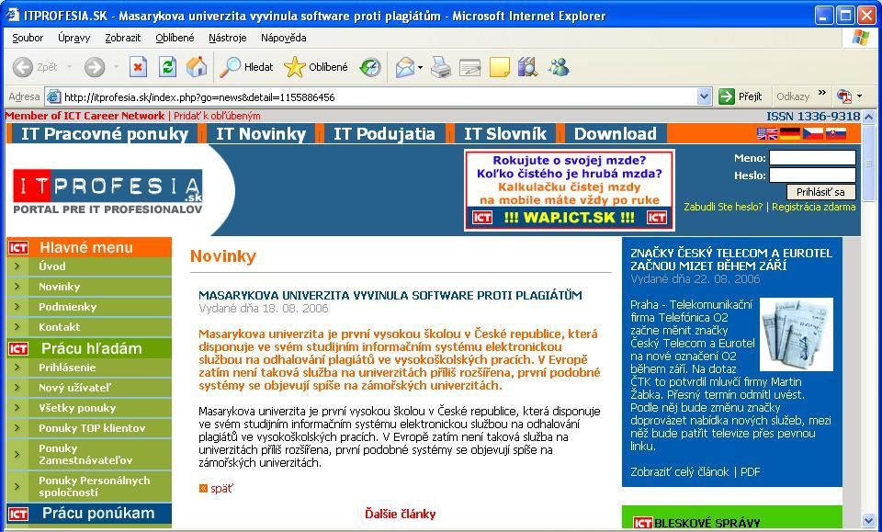Open the Hledat search tool

[246, 67]
